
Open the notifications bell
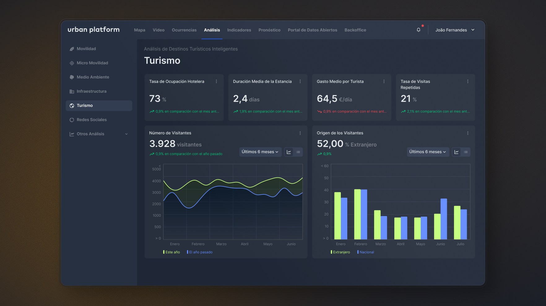(x=418, y=30)
